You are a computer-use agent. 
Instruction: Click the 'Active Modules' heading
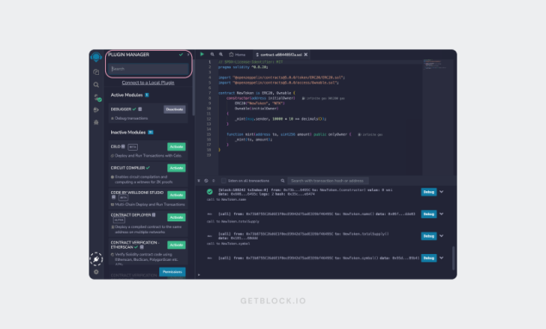tap(127, 95)
